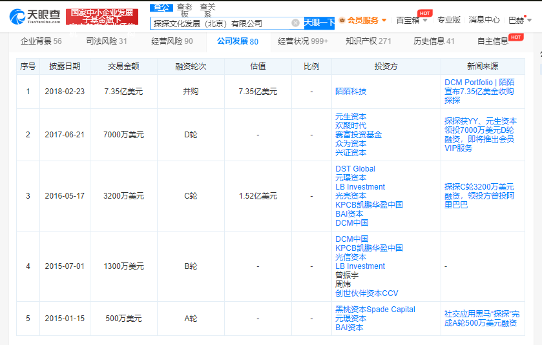
Task: Click the red national SME fund banner
Action: 101,17
